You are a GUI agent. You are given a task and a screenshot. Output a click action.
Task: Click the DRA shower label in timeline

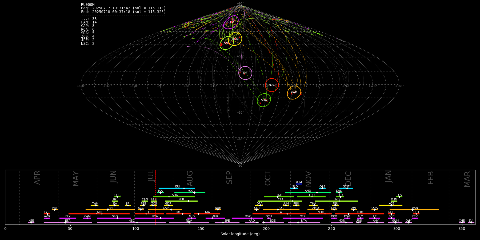(x=259, y=204)
